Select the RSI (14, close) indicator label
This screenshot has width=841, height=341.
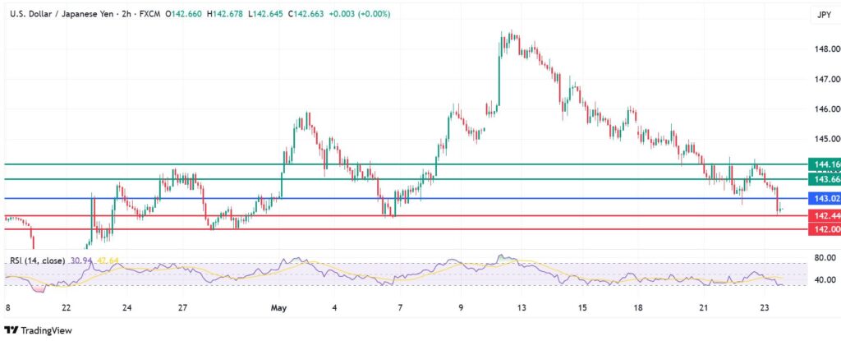click(38, 260)
